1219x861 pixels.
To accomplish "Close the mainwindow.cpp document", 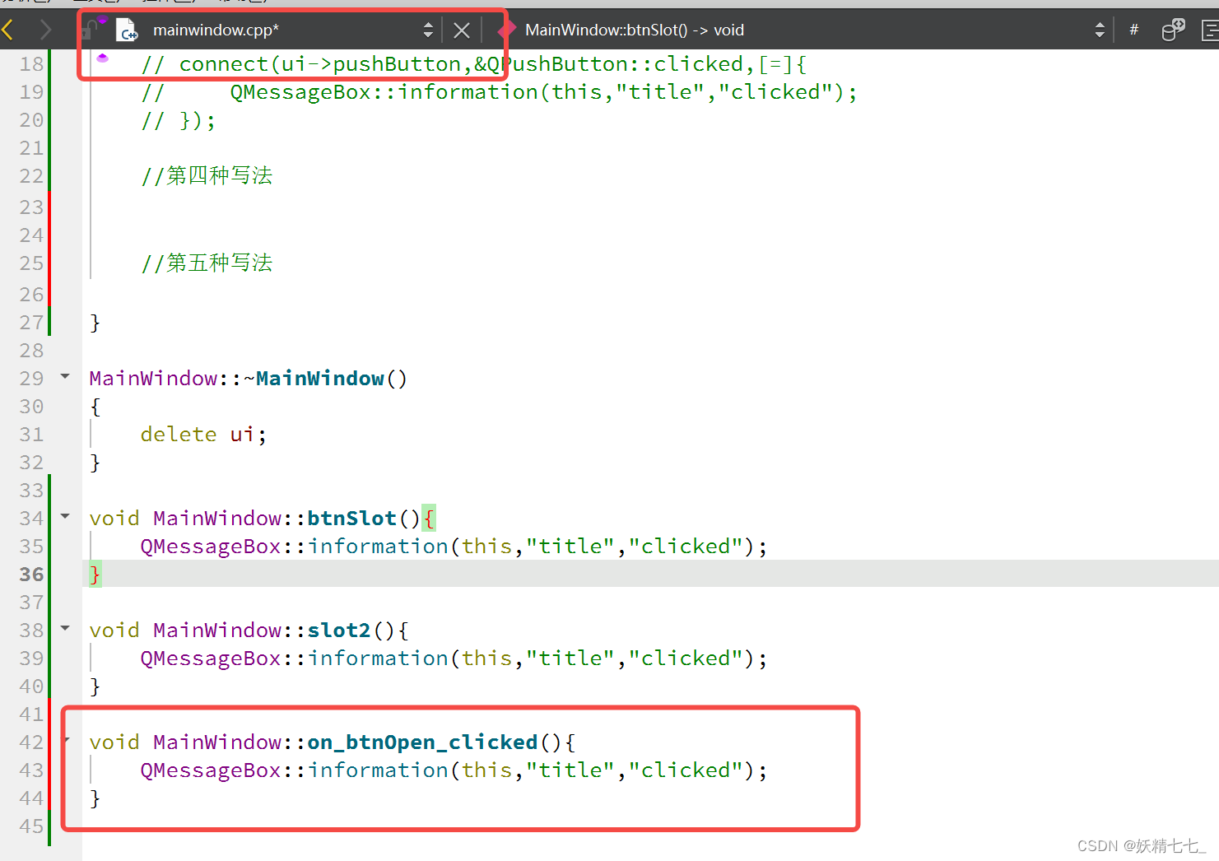I will 462,30.
